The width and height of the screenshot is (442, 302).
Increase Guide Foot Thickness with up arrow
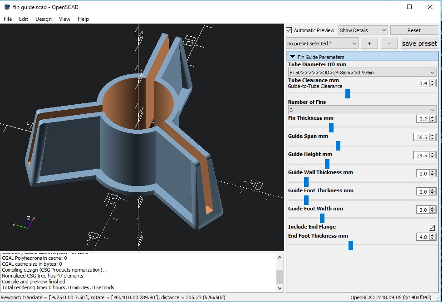[433, 190]
